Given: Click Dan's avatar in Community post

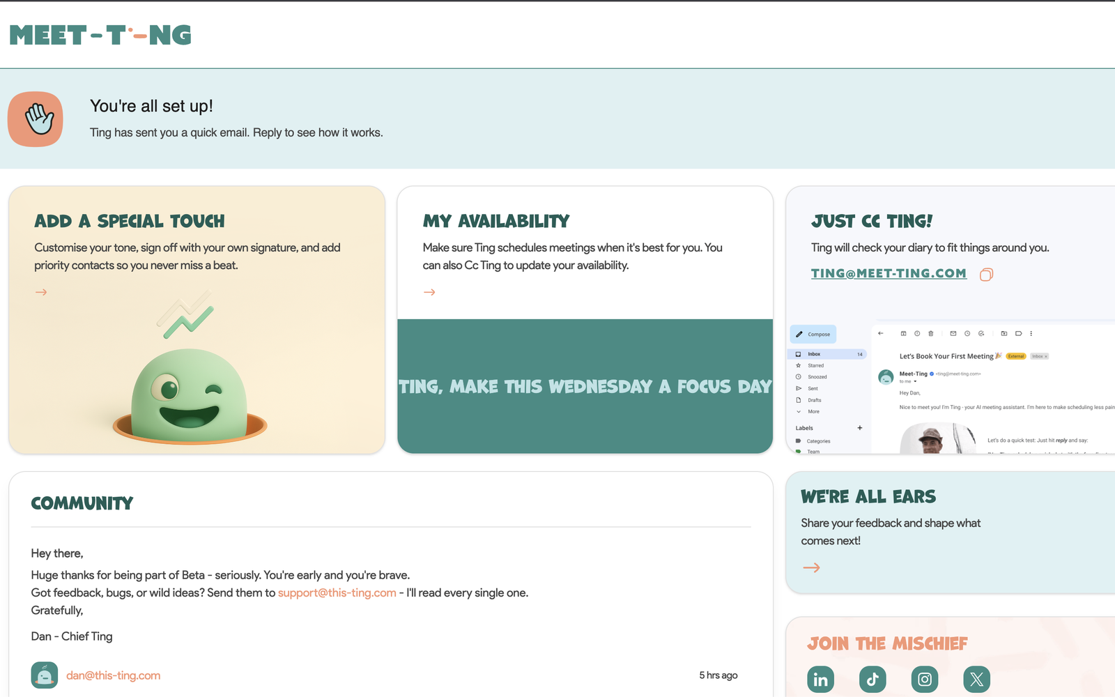Looking at the screenshot, I should (45, 675).
